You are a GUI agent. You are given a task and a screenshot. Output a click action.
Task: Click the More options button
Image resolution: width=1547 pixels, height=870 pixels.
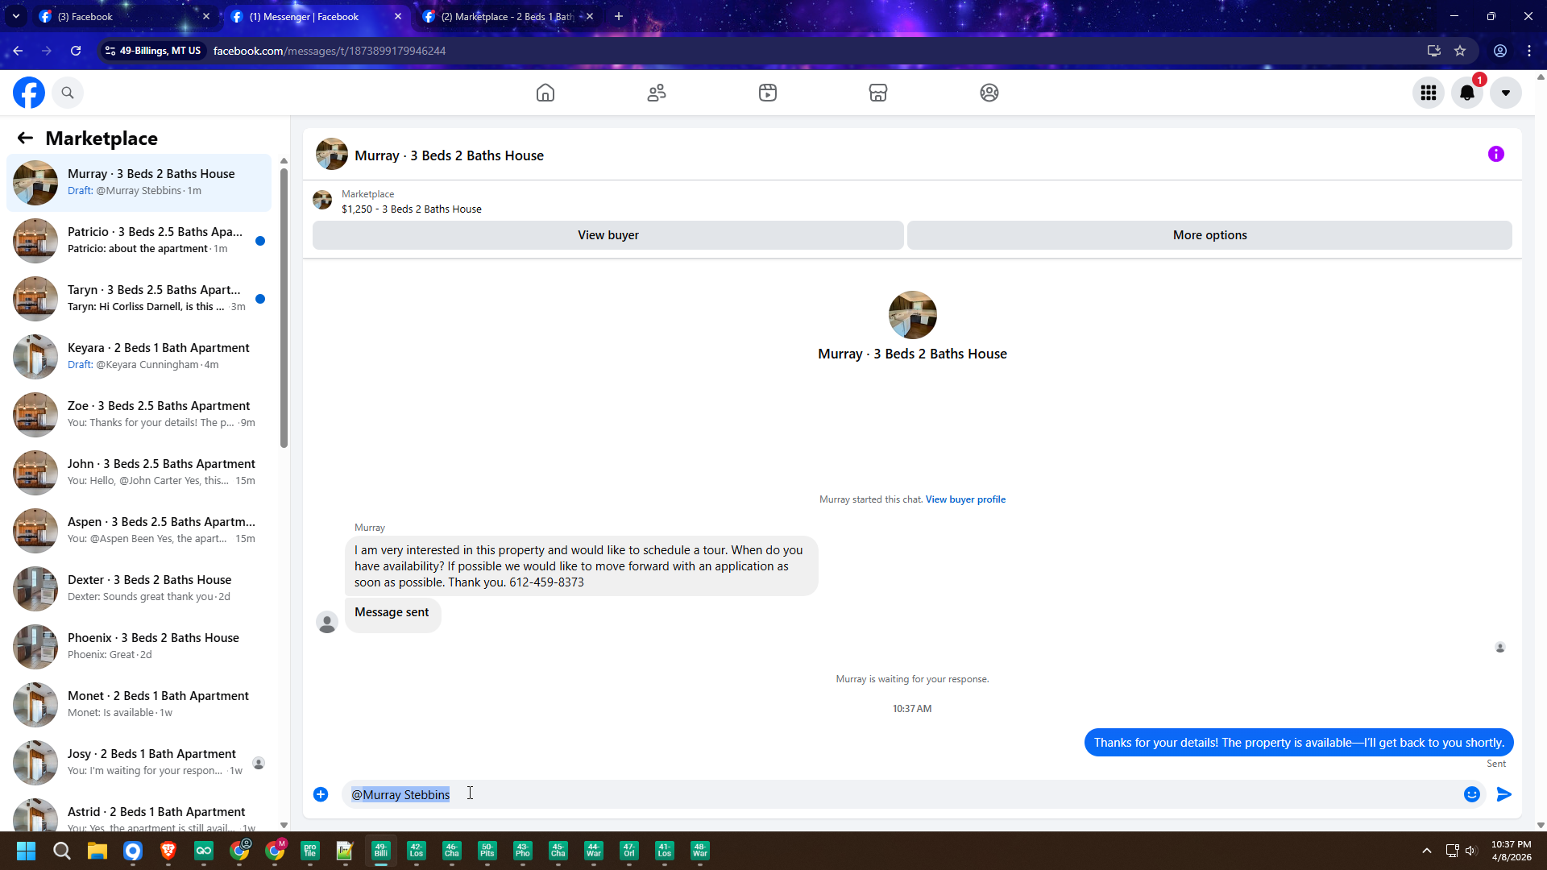[x=1209, y=235]
